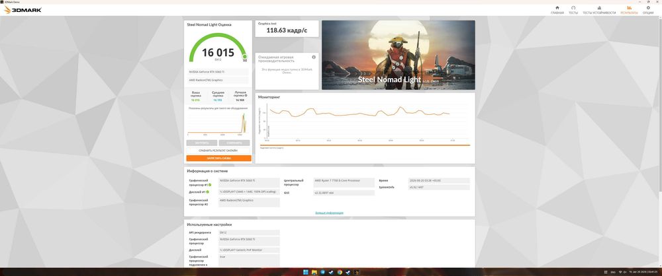Click the best score value
Viewport: 662px width, 276px height.
click(x=240, y=100)
